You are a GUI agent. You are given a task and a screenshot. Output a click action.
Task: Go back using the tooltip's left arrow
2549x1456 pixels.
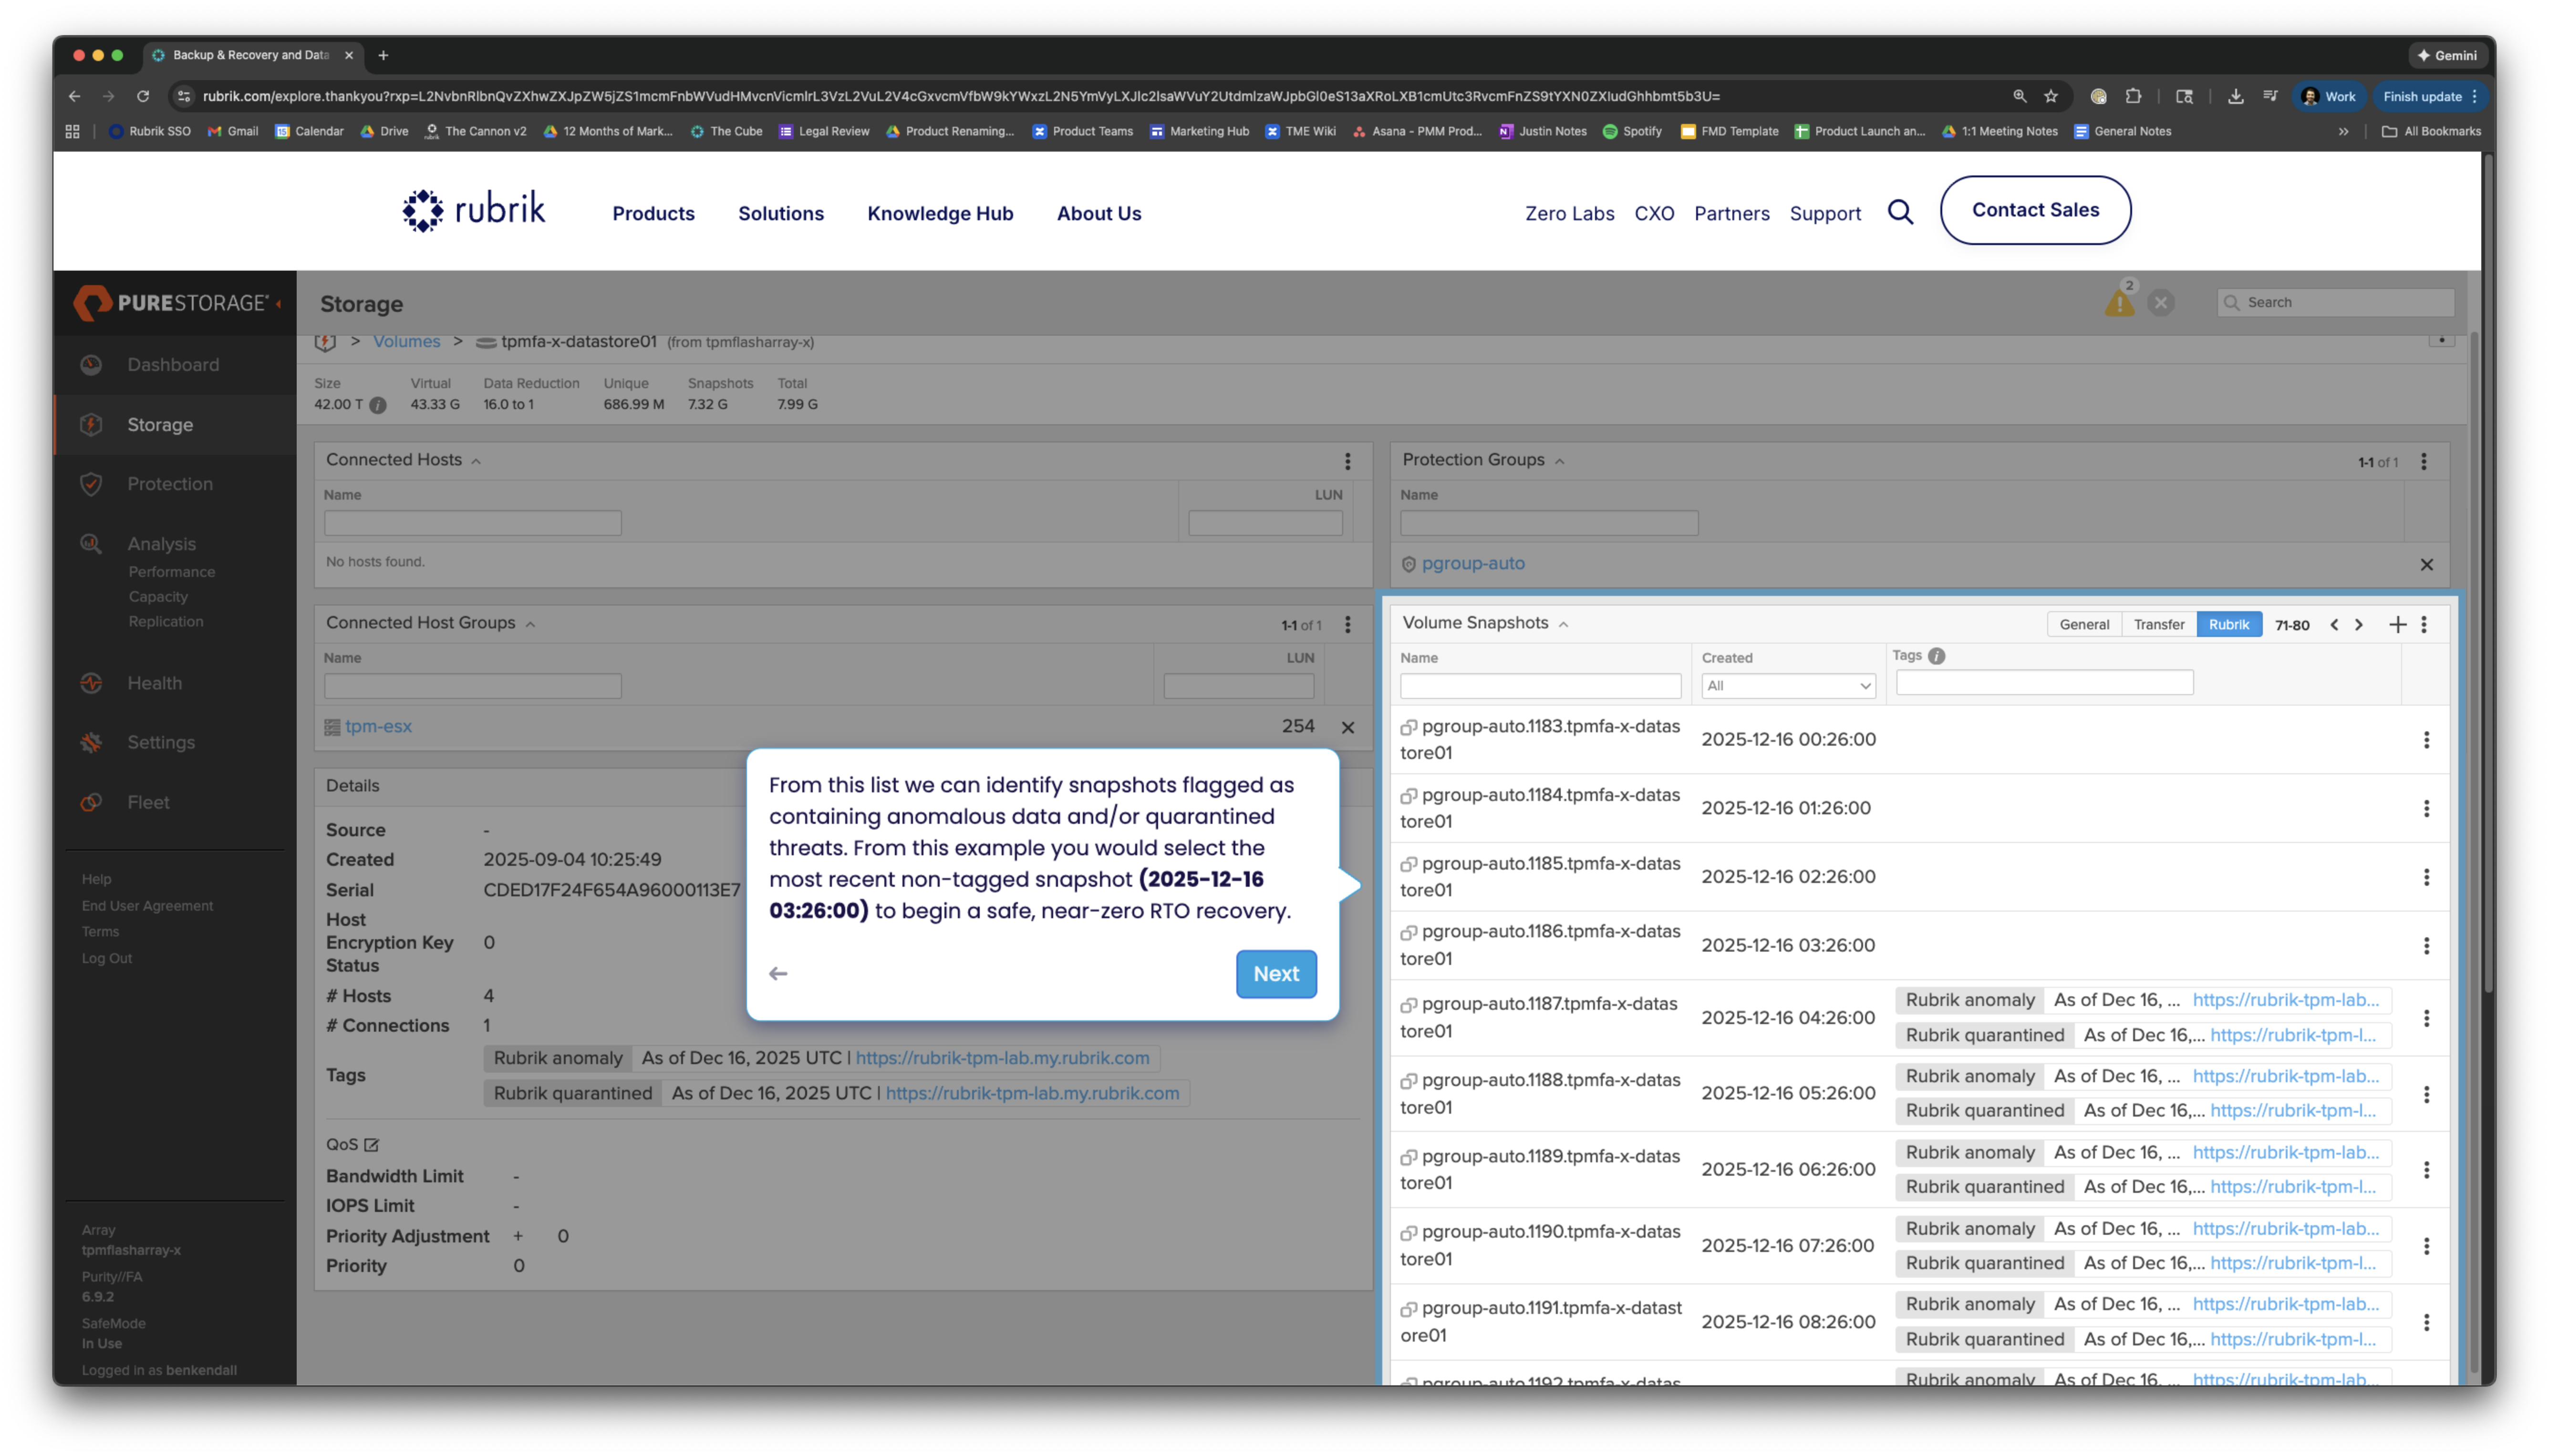click(x=778, y=973)
